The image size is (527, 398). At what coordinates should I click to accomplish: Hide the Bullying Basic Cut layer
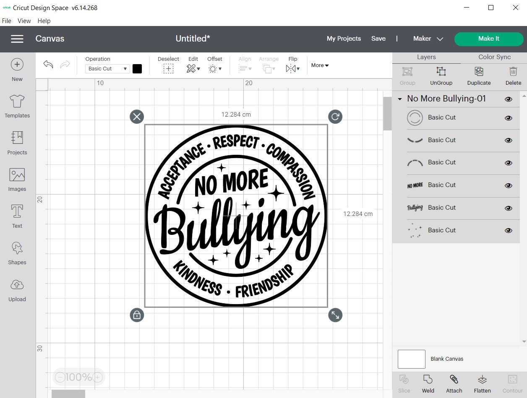pyautogui.click(x=508, y=208)
